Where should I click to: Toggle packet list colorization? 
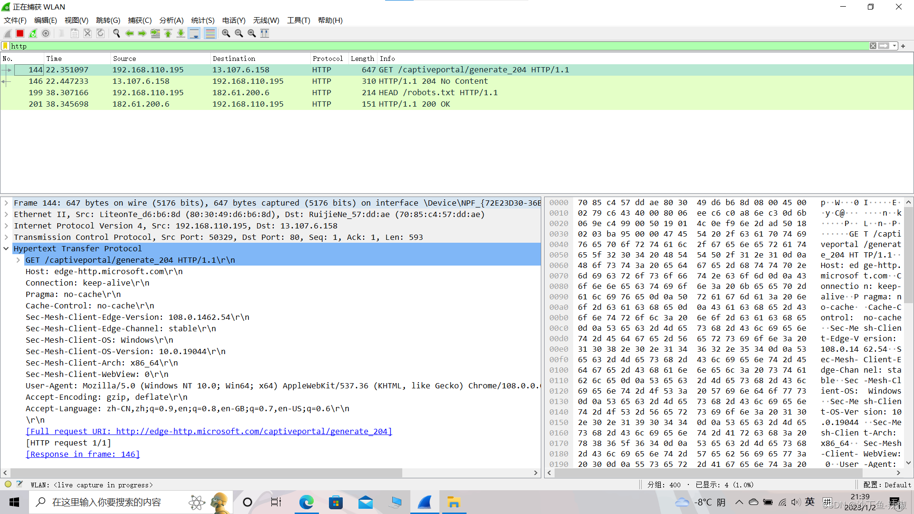tap(210, 33)
